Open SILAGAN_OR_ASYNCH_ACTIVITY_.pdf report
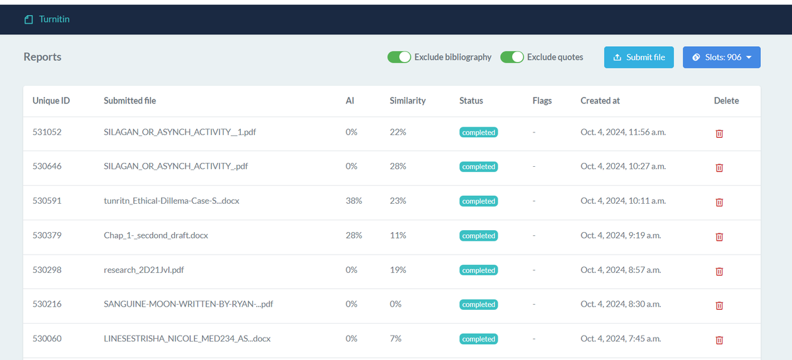The height and width of the screenshot is (360, 792). 176,166
